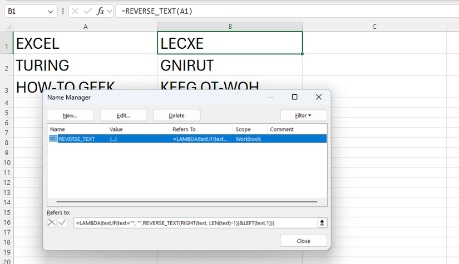Sort by Refers To column header
The height and width of the screenshot is (264, 459).
[x=201, y=129]
